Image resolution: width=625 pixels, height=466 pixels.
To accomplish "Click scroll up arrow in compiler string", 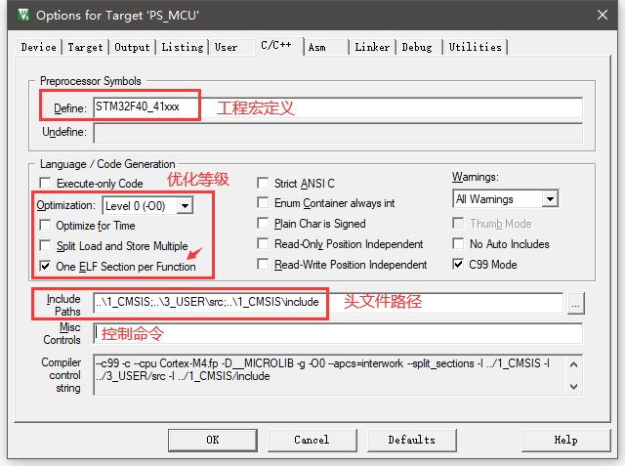I will [x=573, y=364].
